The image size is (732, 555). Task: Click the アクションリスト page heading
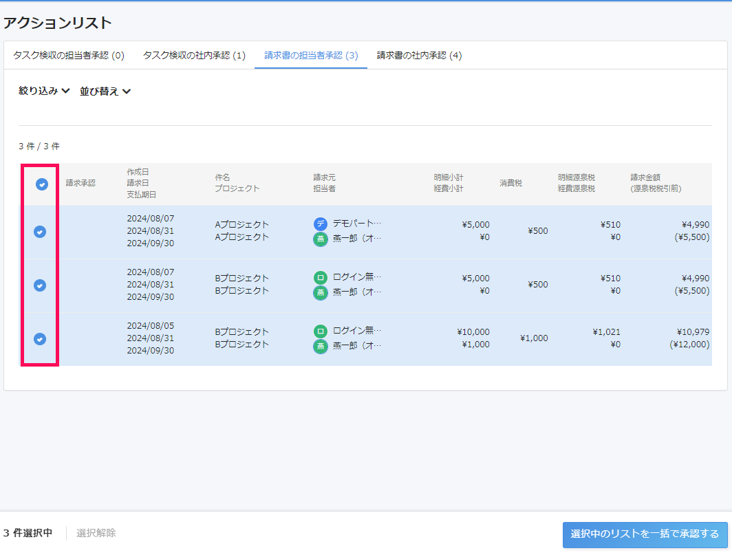(x=57, y=23)
